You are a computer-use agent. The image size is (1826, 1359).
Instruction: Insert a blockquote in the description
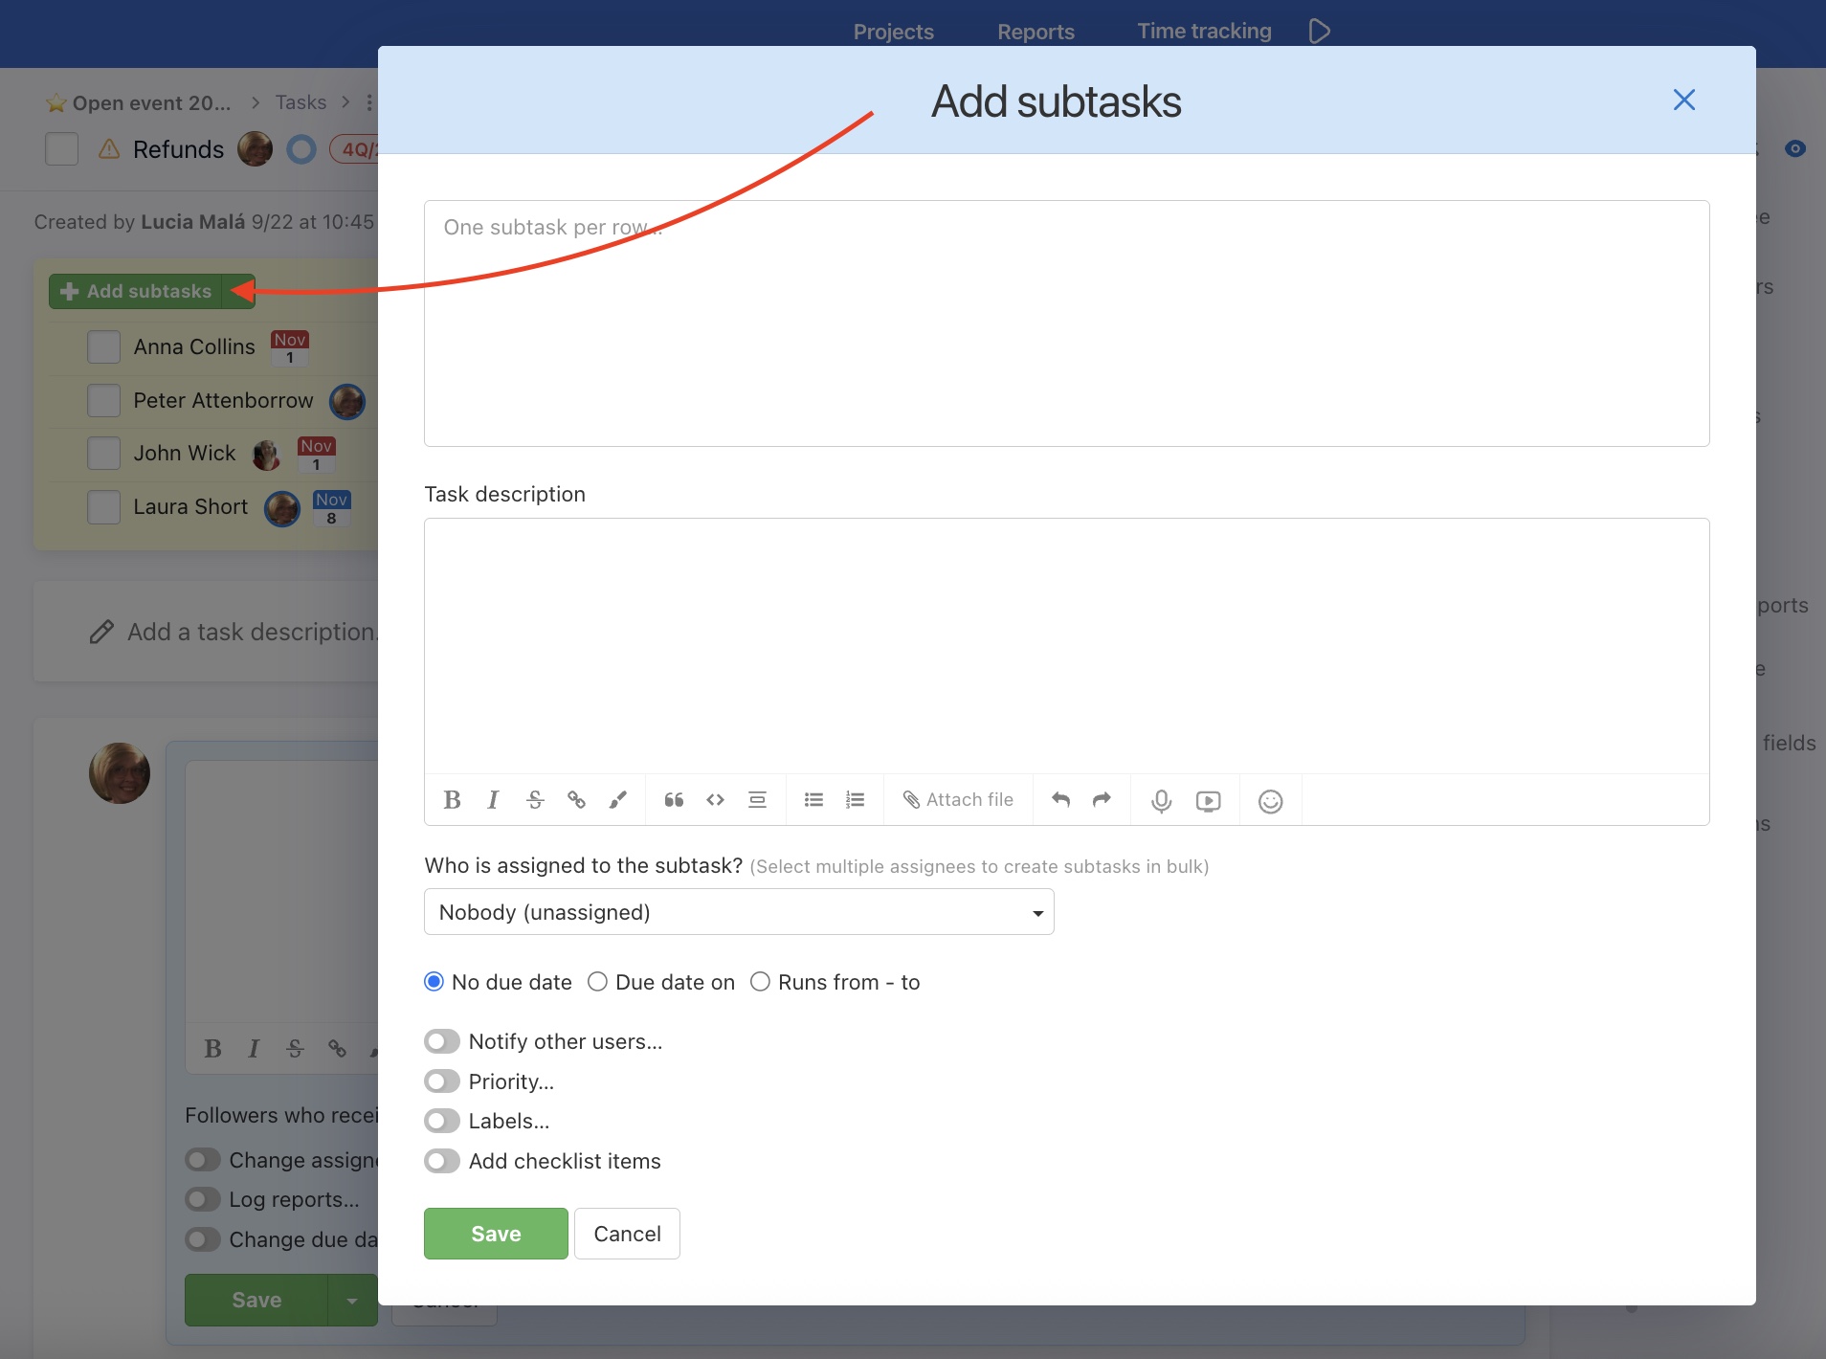(x=674, y=799)
